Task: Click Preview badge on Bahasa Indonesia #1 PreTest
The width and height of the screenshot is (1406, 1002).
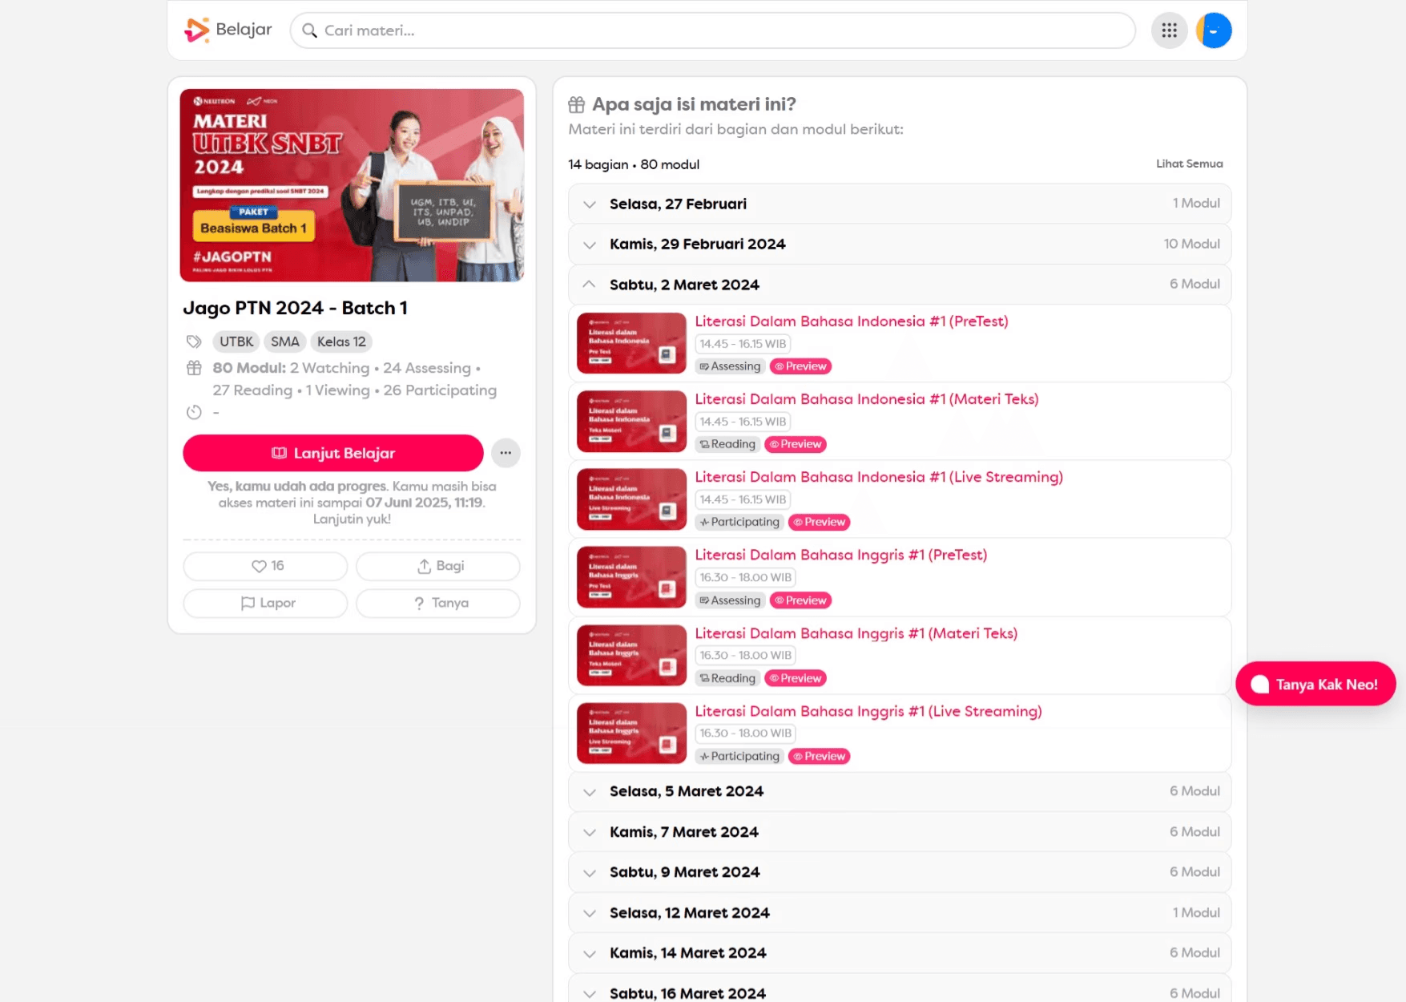Action: (800, 366)
